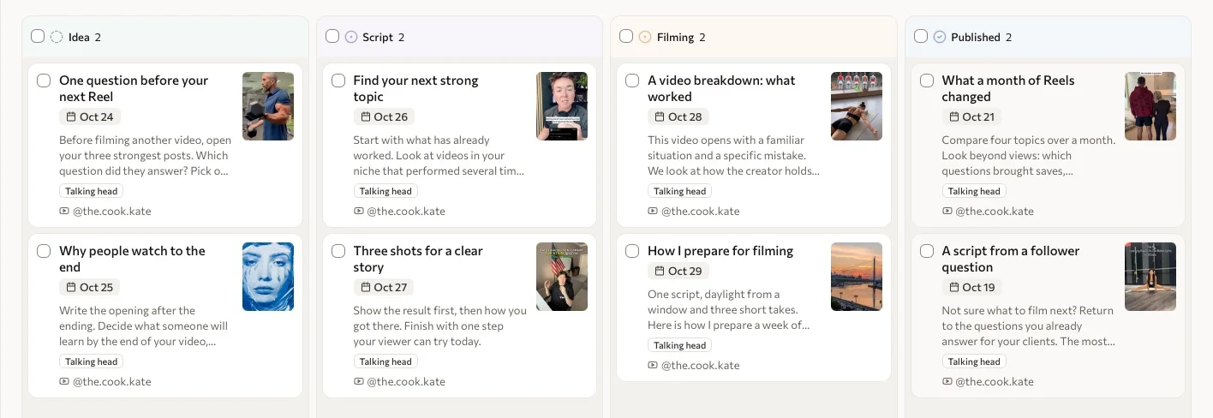Click the Filming column status icon
Screen dimensions: 1213x418
[645, 37]
